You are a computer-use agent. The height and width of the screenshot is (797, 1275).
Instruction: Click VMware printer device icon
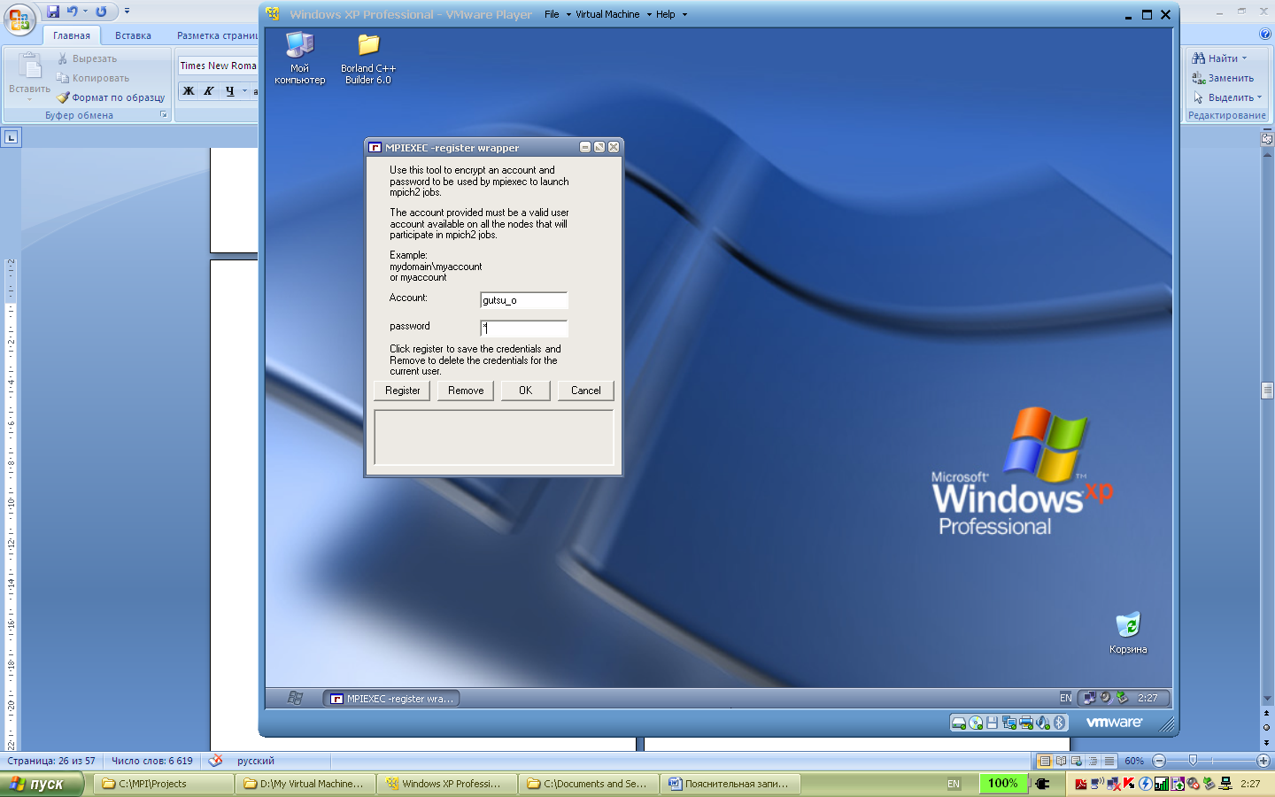pyautogui.click(x=1026, y=723)
